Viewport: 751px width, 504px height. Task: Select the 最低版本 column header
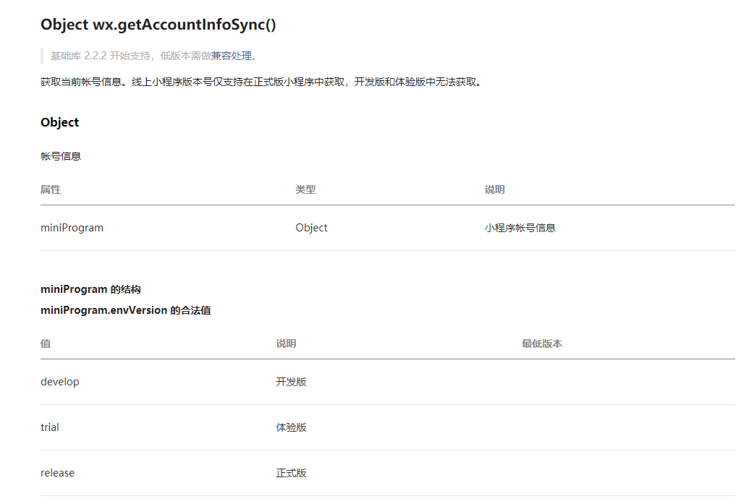click(x=542, y=343)
